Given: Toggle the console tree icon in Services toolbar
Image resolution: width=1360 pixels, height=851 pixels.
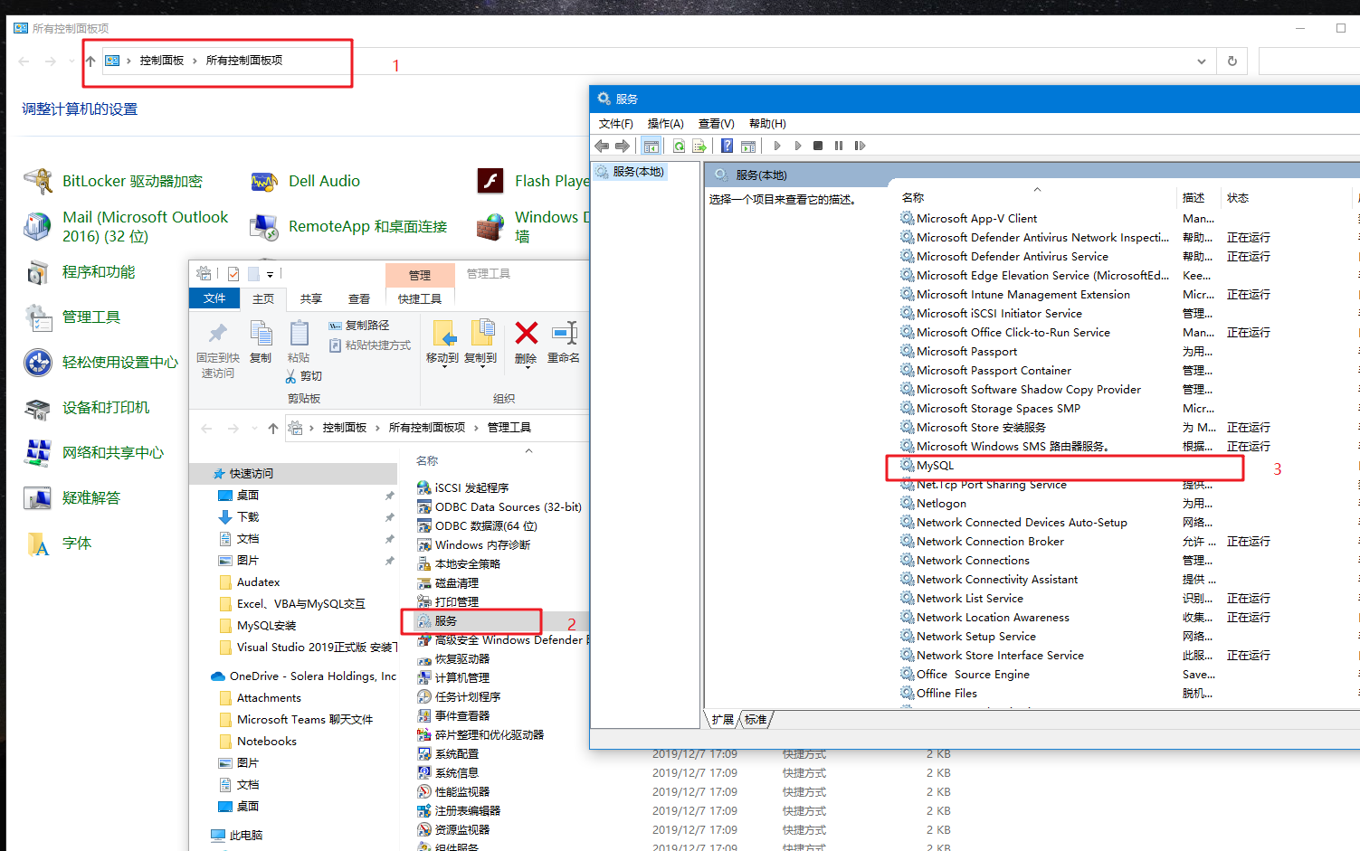Looking at the screenshot, I should [651, 146].
